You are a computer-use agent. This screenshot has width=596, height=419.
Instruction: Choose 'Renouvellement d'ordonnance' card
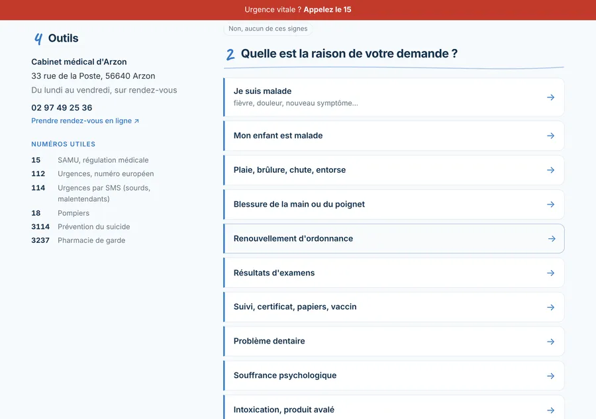pyautogui.click(x=394, y=238)
